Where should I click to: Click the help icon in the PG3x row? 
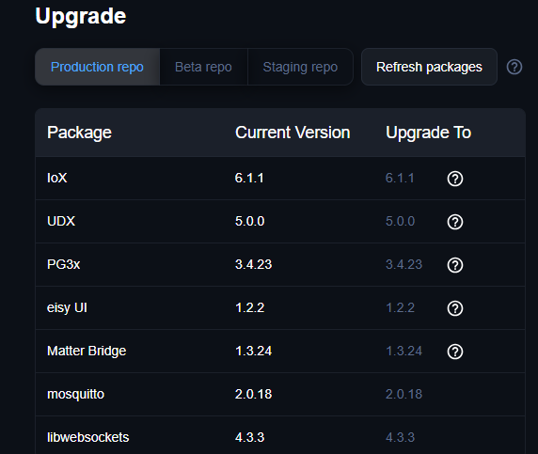455,265
